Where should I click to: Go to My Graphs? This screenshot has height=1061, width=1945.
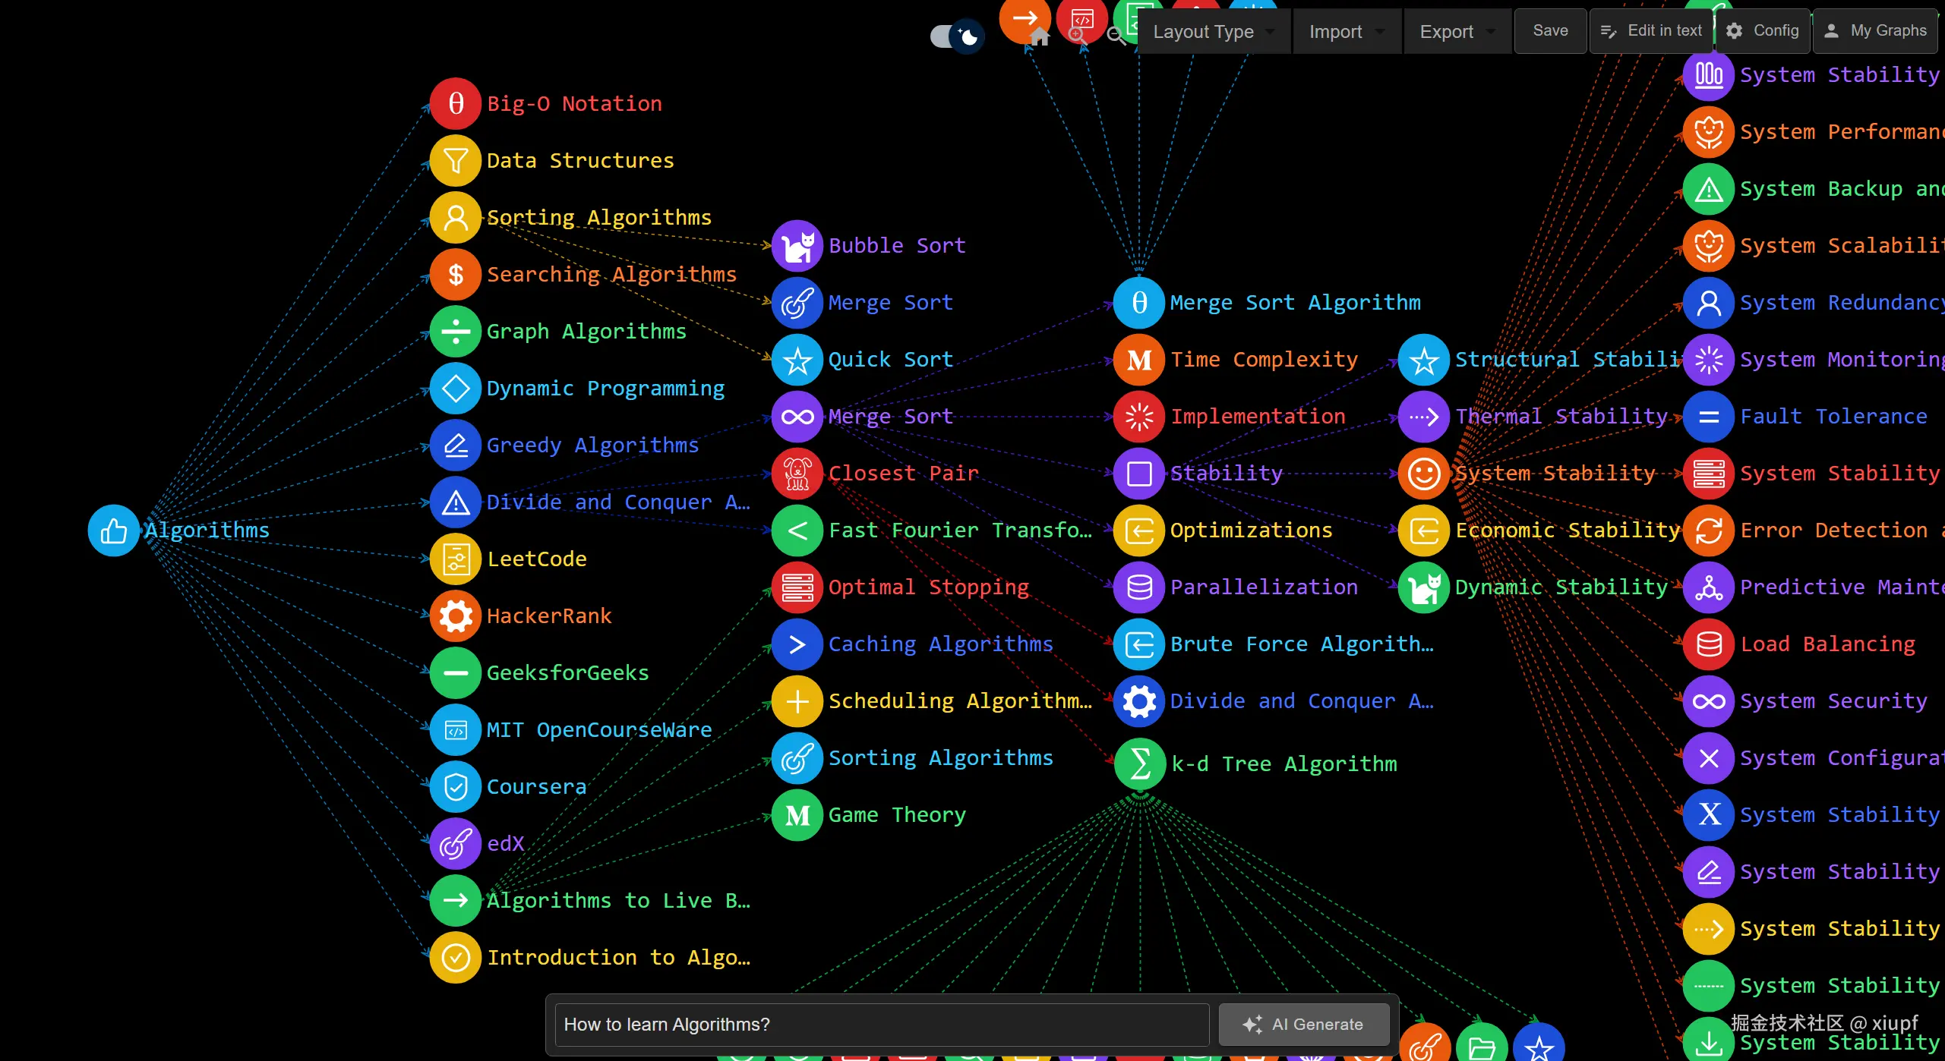(x=1875, y=31)
